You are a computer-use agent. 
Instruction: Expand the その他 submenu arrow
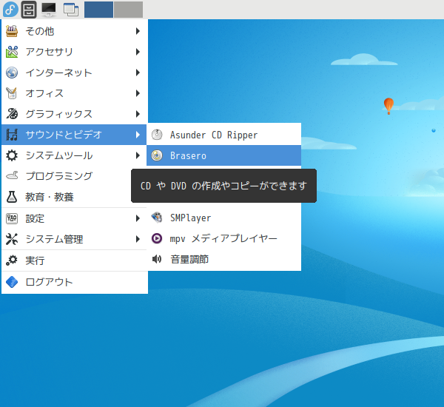[138, 31]
